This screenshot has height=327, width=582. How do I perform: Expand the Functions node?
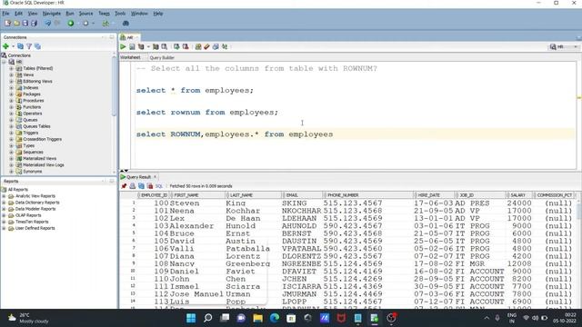(x=11, y=107)
